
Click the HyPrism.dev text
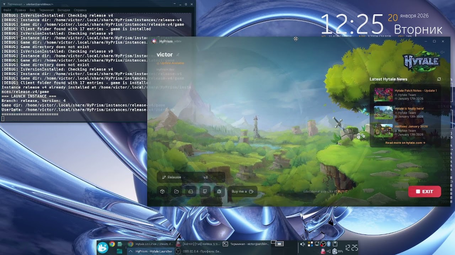point(165,70)
